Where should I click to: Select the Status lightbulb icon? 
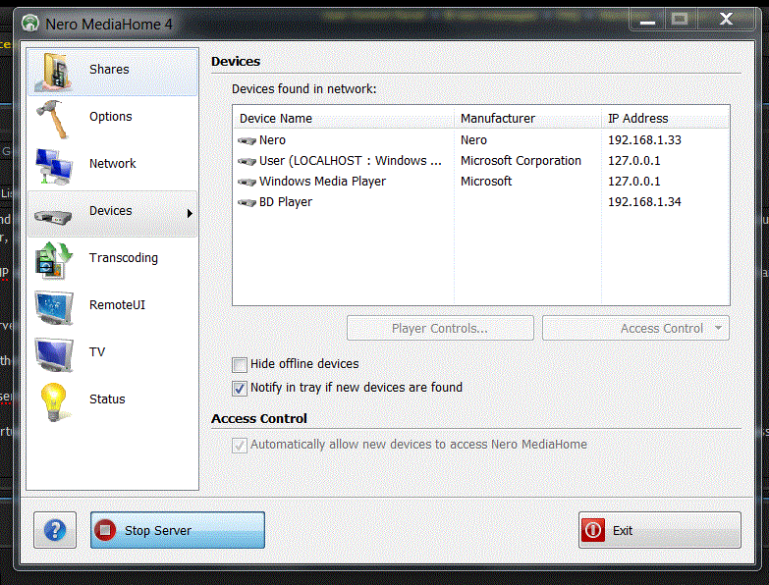(x=54, y=399)
